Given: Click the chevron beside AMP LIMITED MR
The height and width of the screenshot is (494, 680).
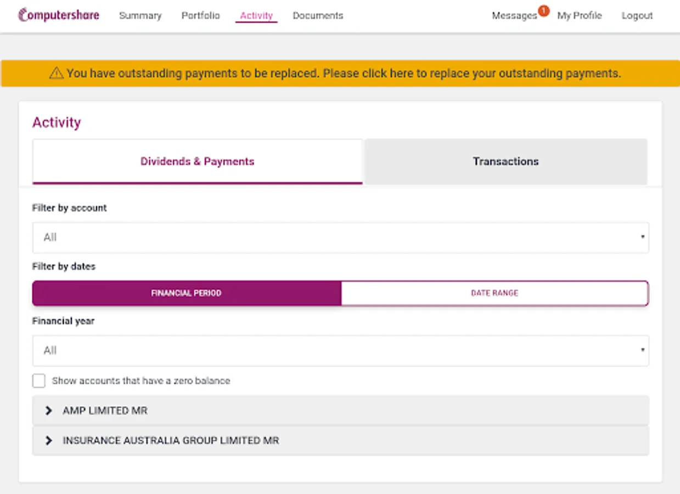Looking at the screenshot, I should [48, 410].
